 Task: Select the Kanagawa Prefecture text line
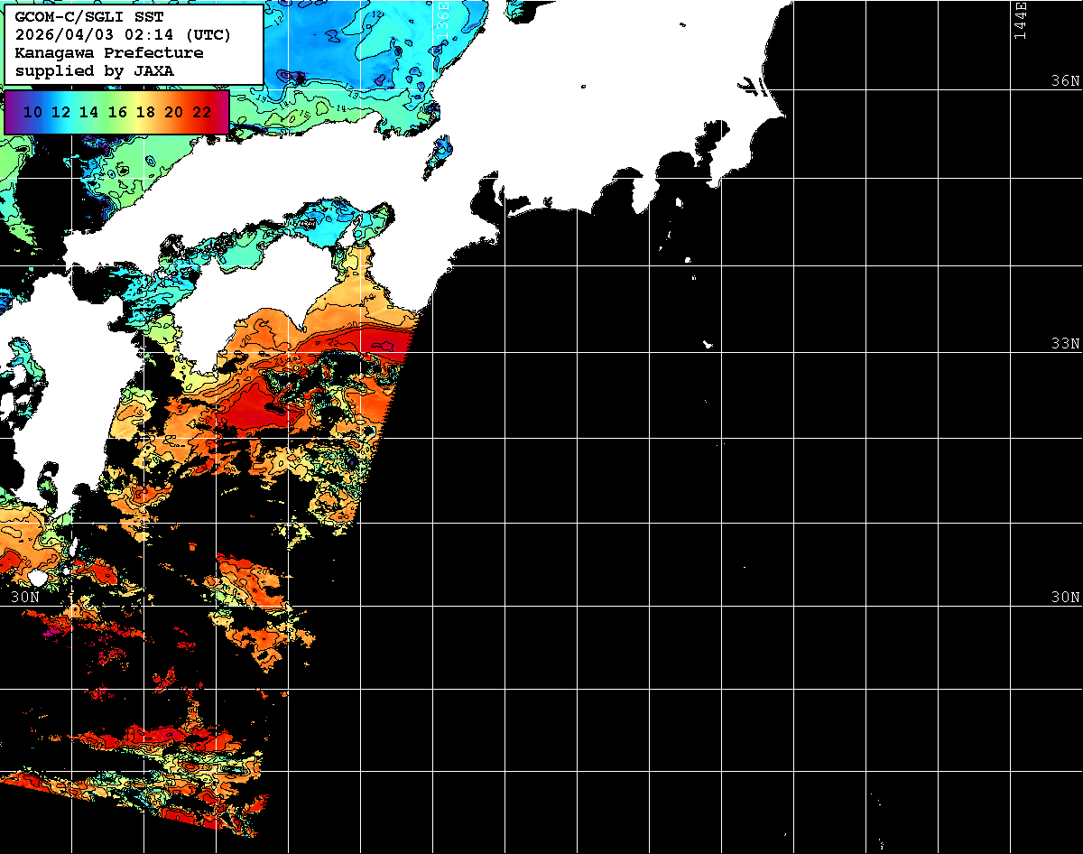tap(109, 53)
